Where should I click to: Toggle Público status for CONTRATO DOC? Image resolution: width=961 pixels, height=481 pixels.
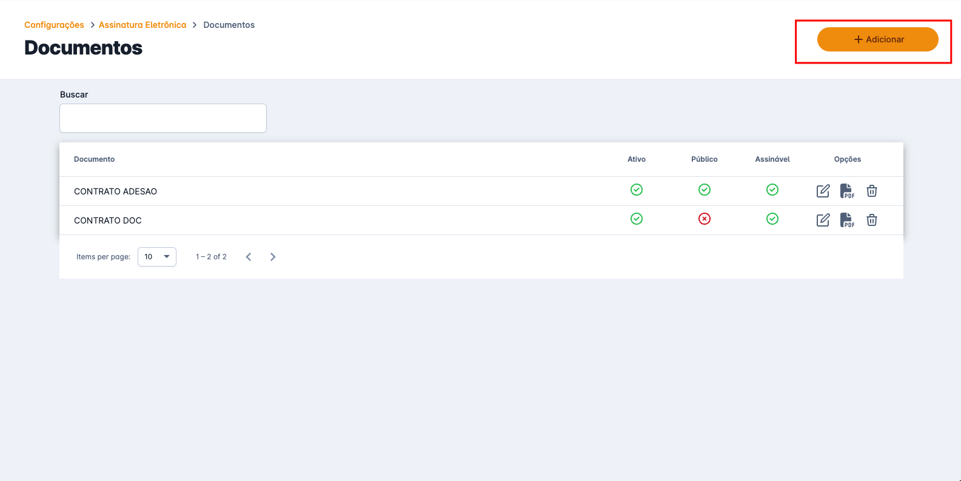pos(704,219)
